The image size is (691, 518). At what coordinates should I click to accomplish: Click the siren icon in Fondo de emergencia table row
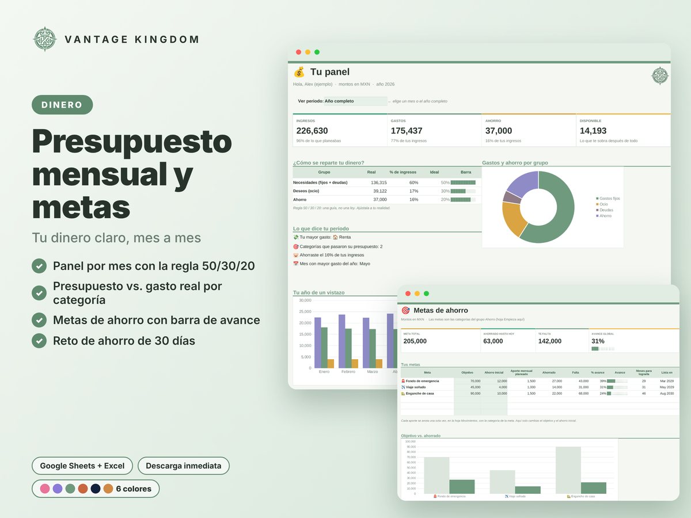coord(403,381)
